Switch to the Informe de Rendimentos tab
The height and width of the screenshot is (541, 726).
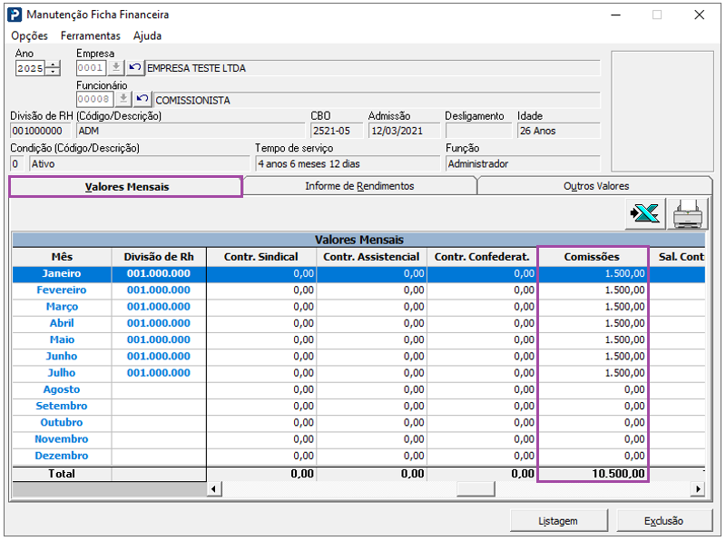point(359,186)
